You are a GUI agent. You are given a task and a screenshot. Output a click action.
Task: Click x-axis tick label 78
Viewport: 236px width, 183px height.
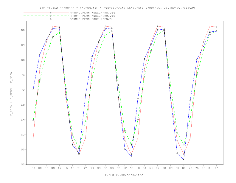click(204, 168)
